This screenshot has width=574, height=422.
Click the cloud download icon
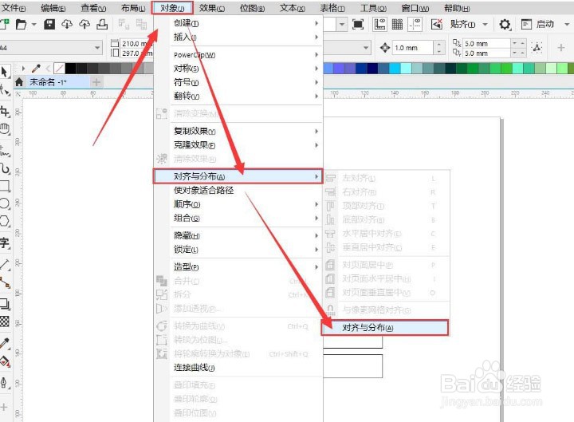pos(67,24)
